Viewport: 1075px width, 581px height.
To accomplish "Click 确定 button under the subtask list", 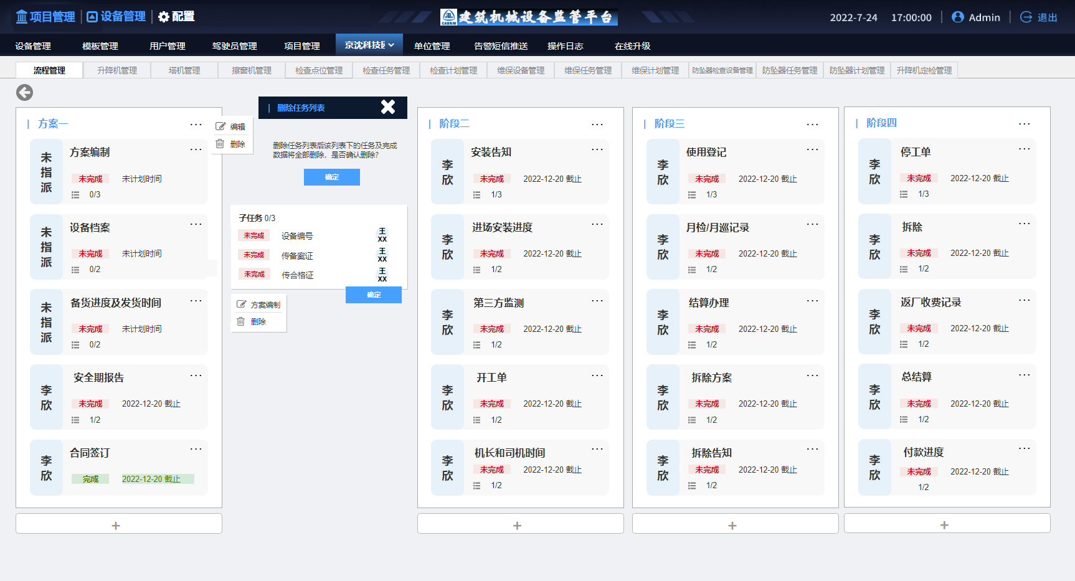I will coord(374,295).
